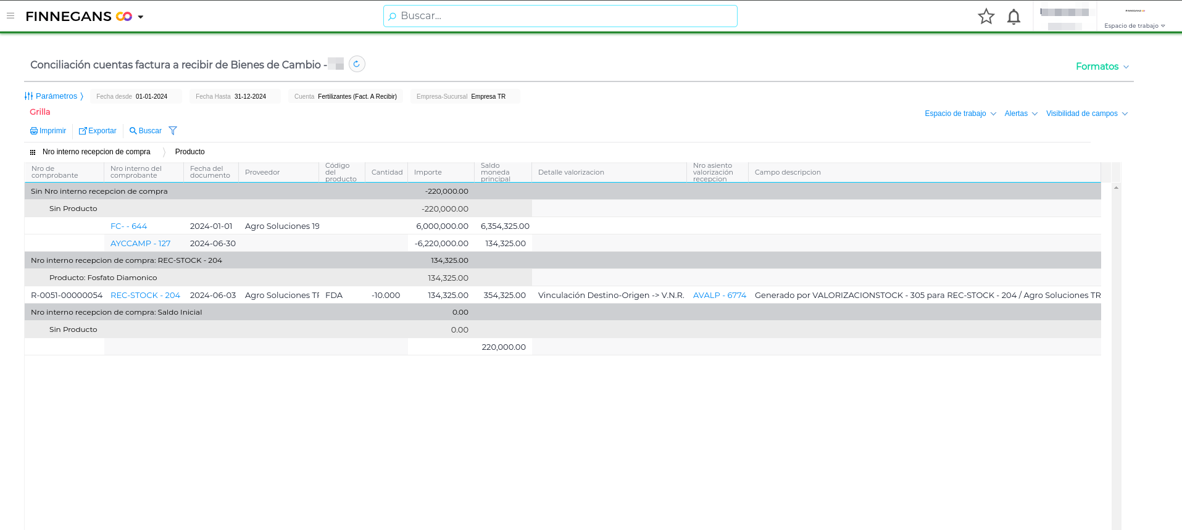Open the AVALP - 6774 entry link

(719, 296)
